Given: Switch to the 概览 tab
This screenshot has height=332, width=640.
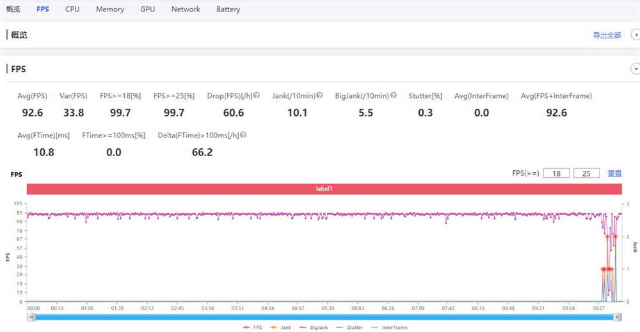Looking at the screenshot, I should click(13, 9).
